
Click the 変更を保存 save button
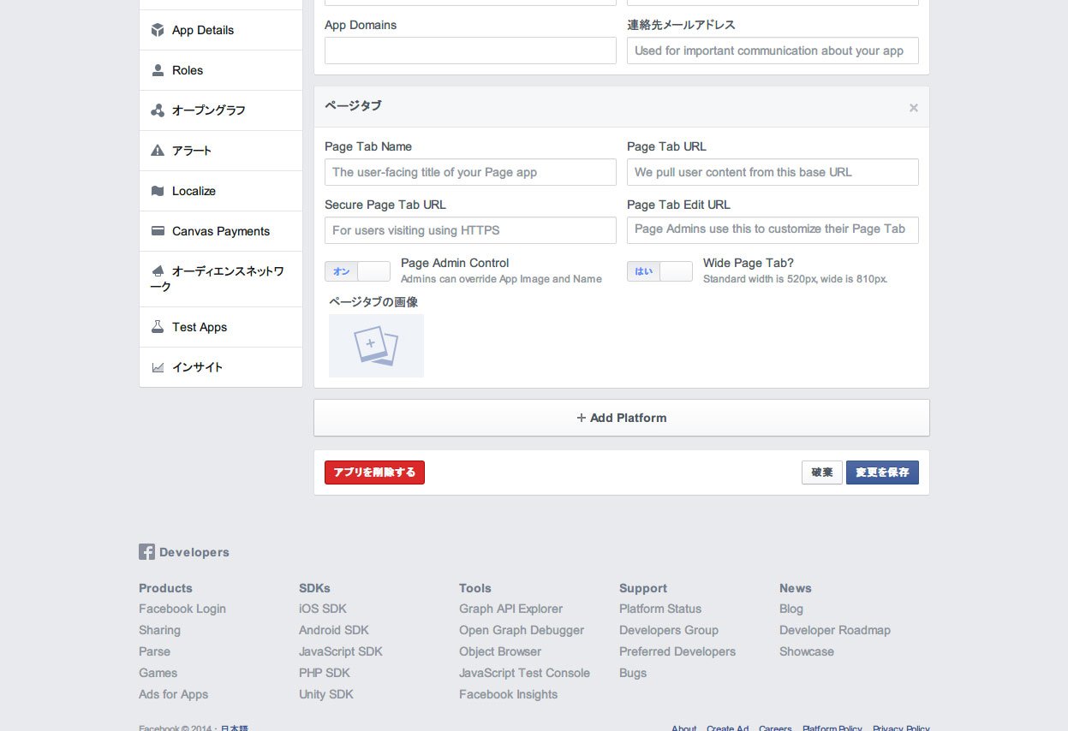pyautogui.click(x=882, y=472)
